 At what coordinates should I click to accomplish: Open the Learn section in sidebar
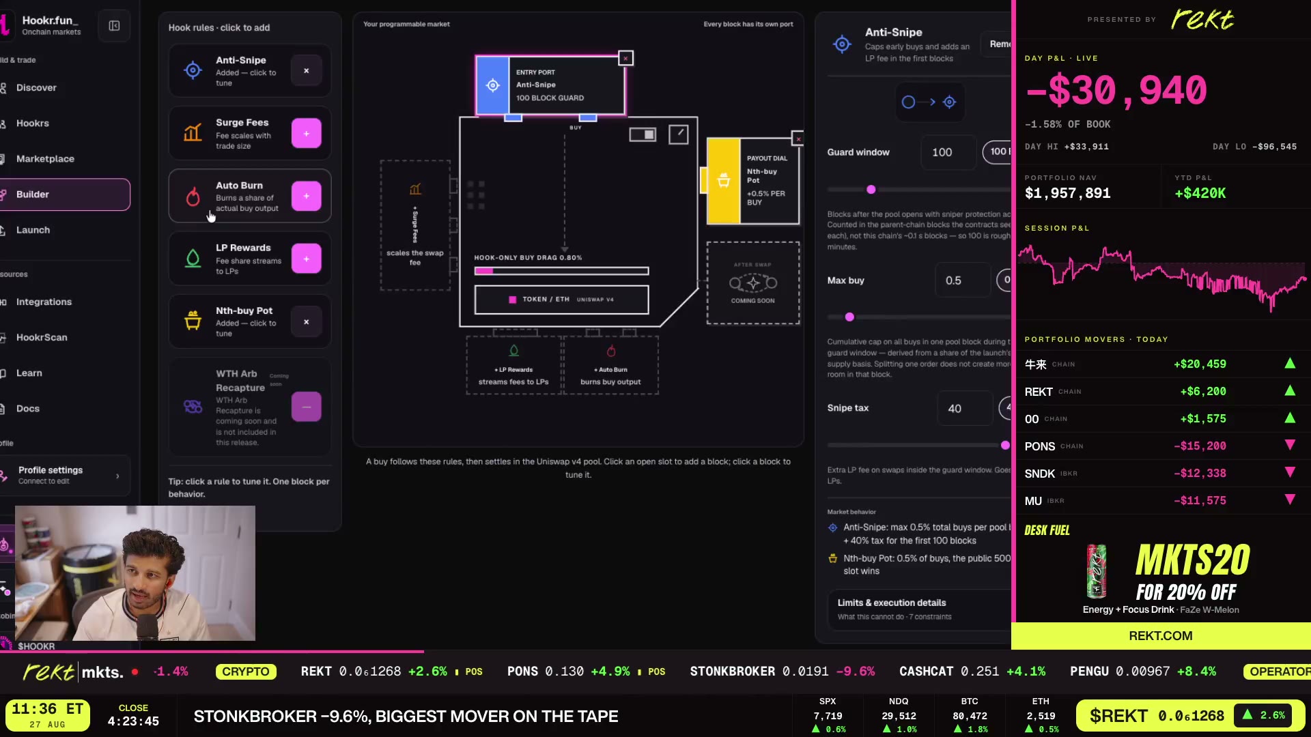tap(29, 373)
